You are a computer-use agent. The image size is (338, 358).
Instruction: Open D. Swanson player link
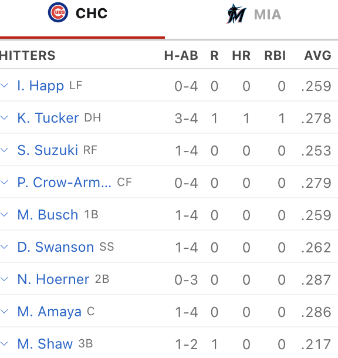point(56,247)
